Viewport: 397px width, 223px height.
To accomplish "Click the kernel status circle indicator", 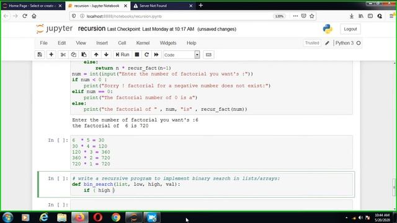I will click(359, 43).
